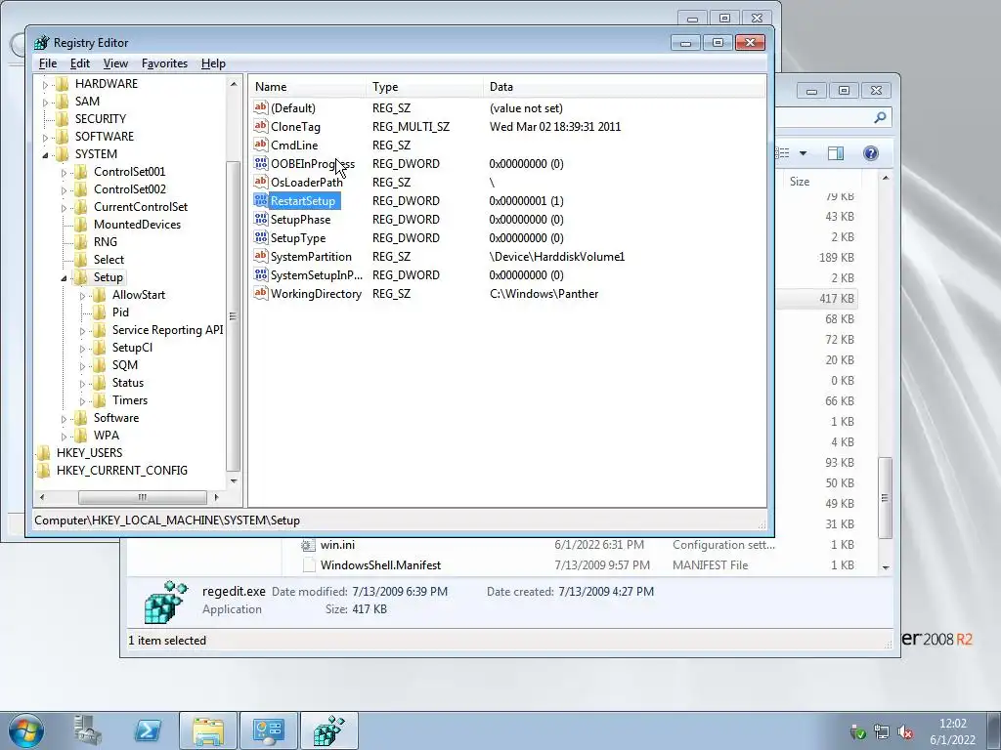The image size is (1001, 750).
Task: Sort values by the Type column header
Action: [x=426, y=87]
